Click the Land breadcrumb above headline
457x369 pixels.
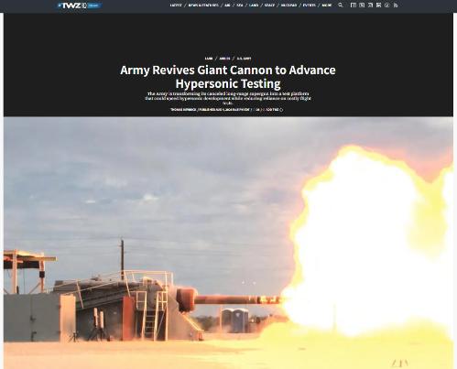pyautogui.click(x=209, y=59)
